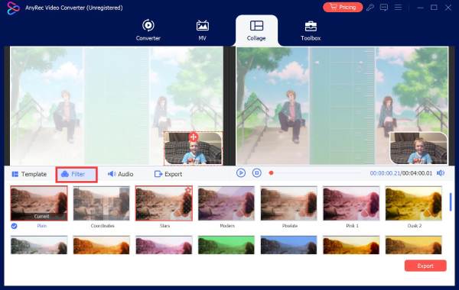
Task: Mute the volume speaker icon
Action: pos(441,173)
